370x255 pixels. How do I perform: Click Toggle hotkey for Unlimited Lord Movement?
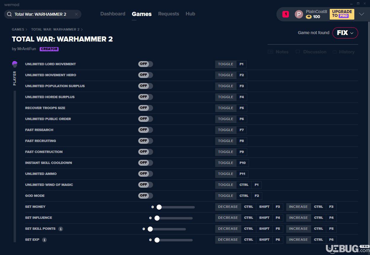tap(226, 64)
